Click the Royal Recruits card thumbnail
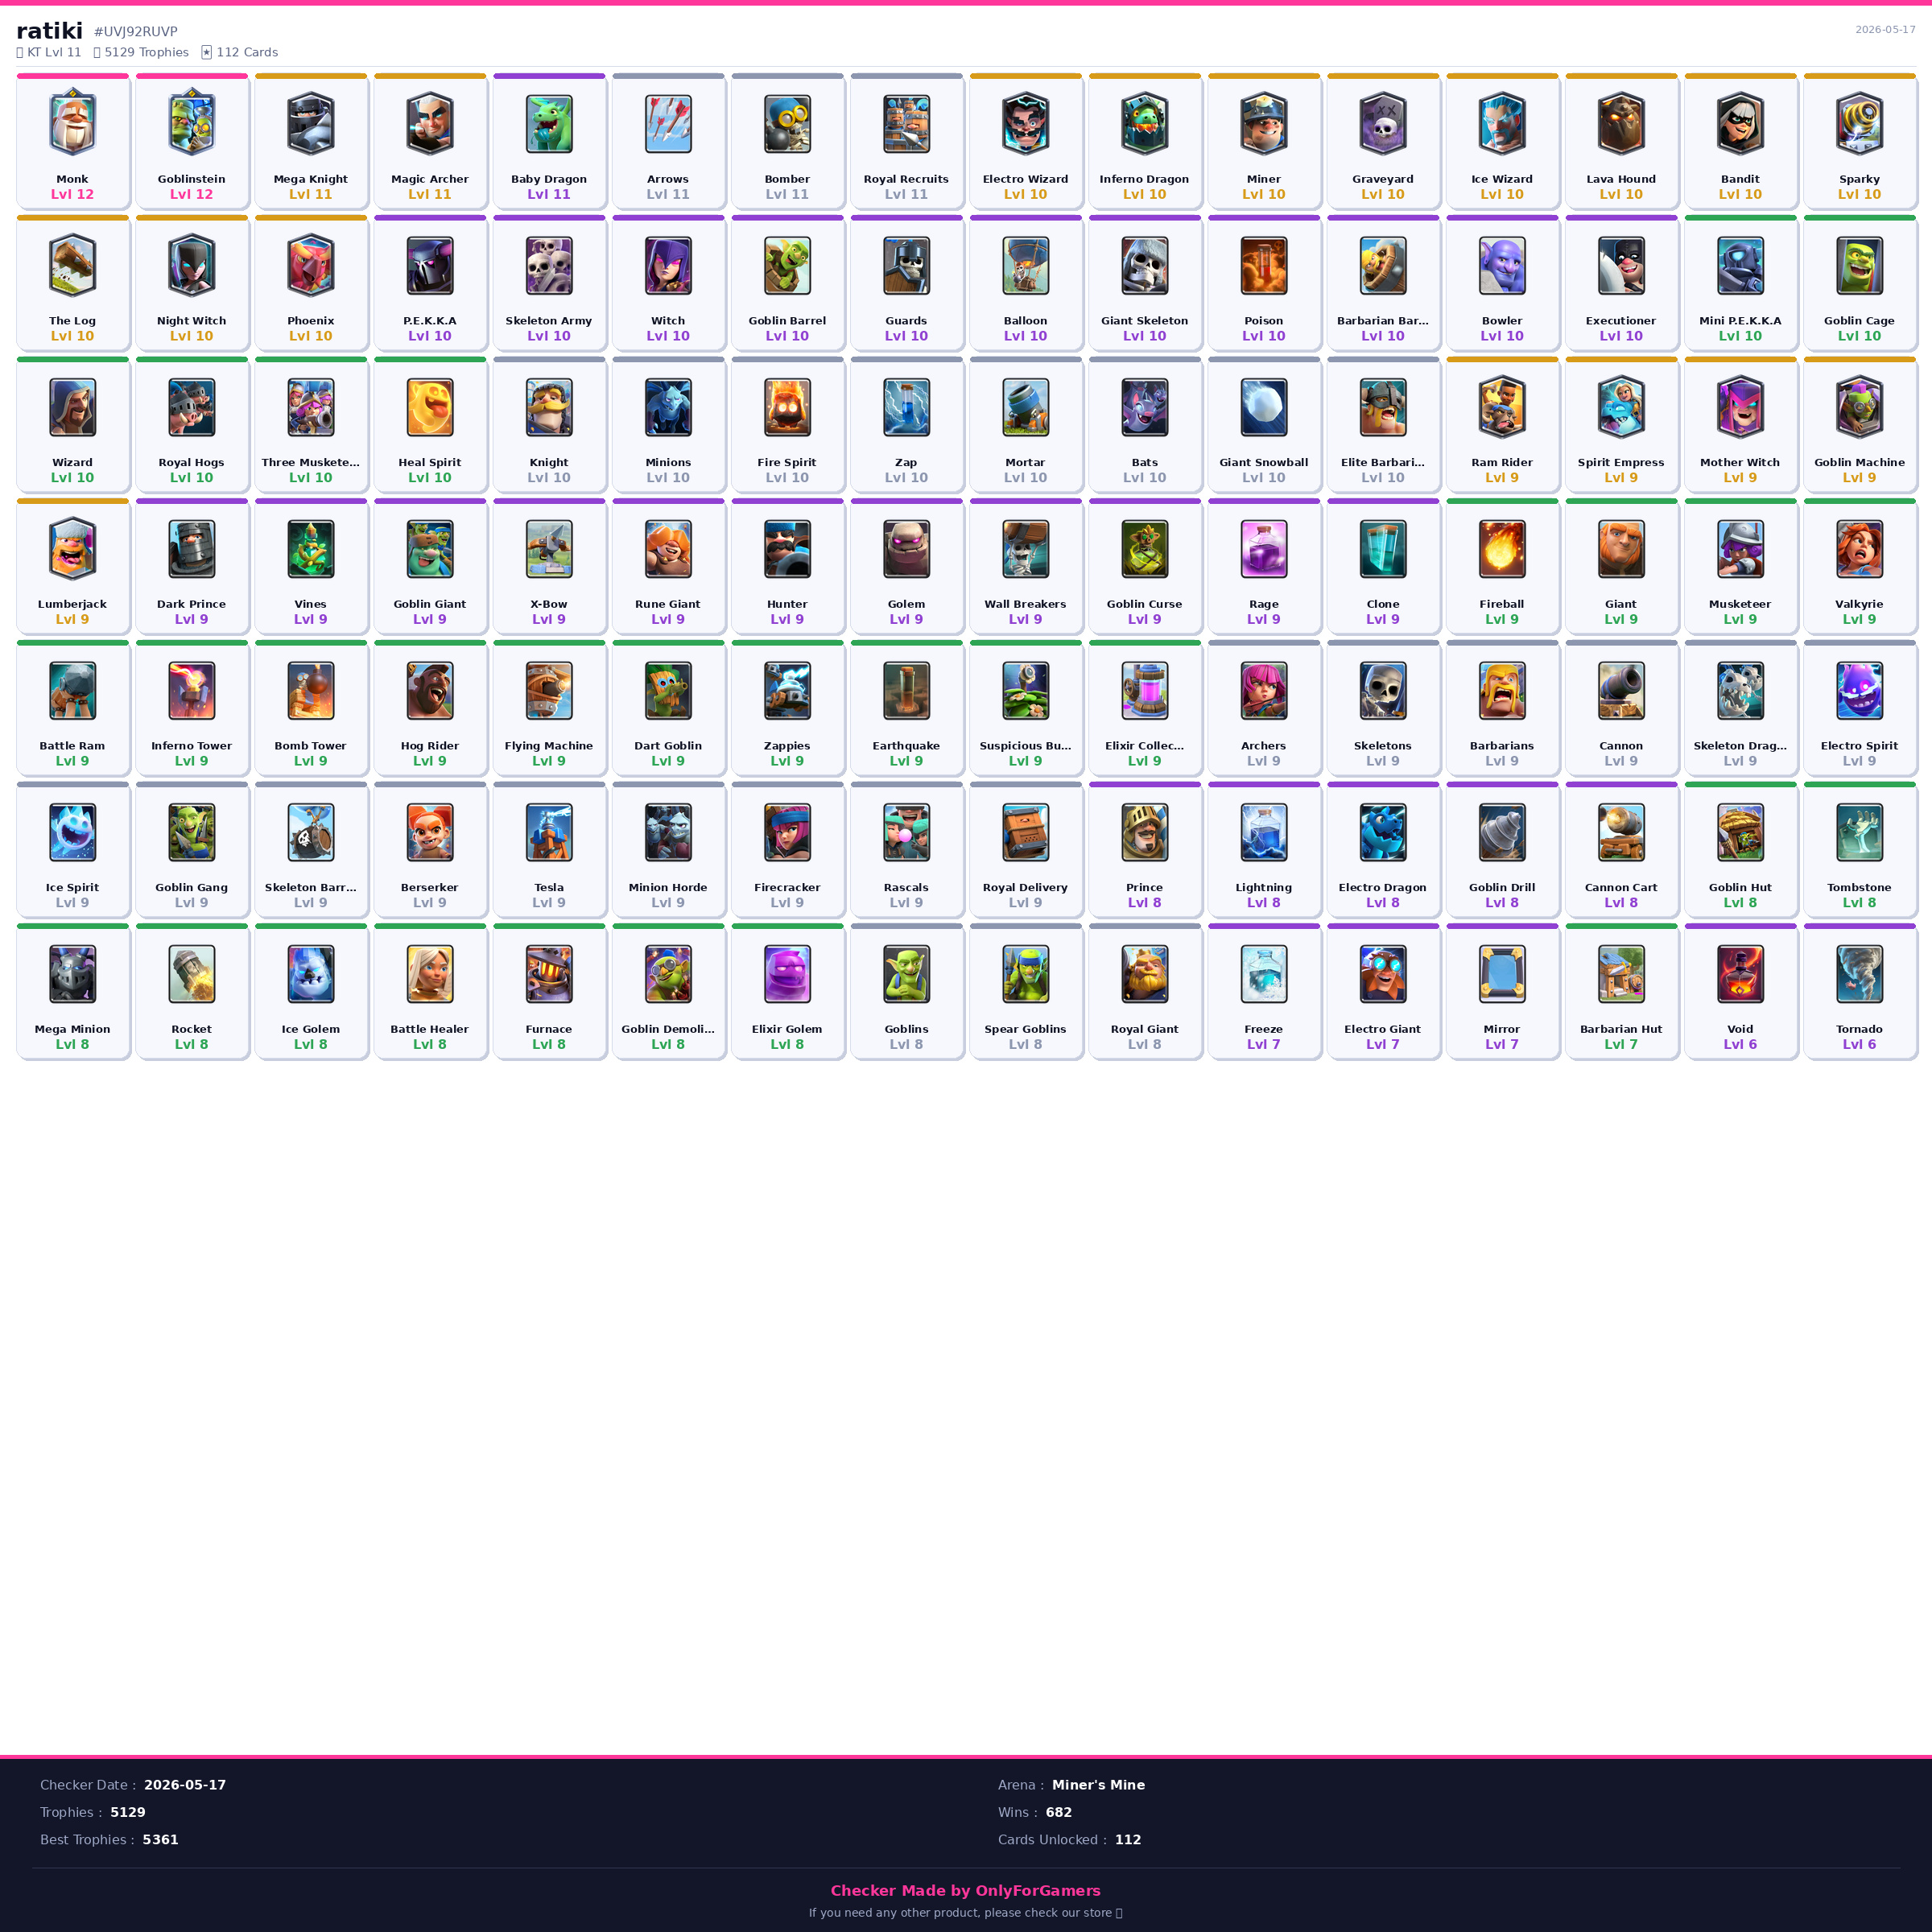 point(907,123)
